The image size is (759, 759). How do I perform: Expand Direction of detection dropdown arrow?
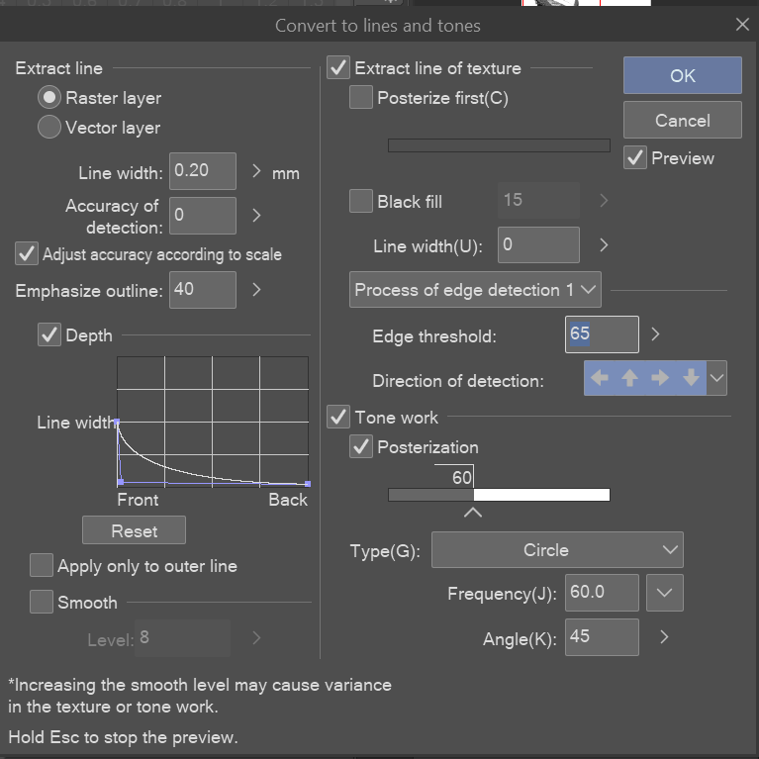pyautogui.click(x=718, y=378)
